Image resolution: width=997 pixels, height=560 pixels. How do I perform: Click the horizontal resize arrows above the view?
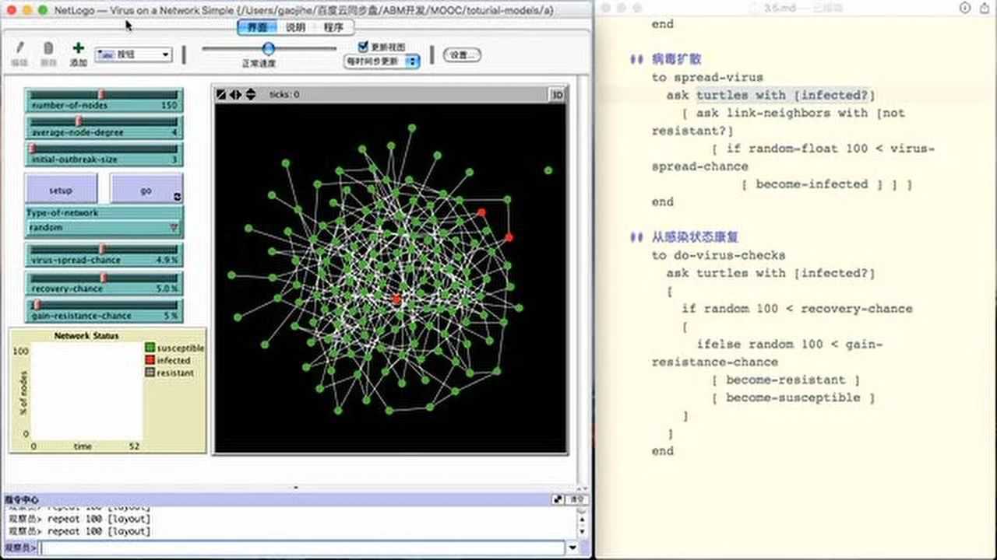pos(235,95)
